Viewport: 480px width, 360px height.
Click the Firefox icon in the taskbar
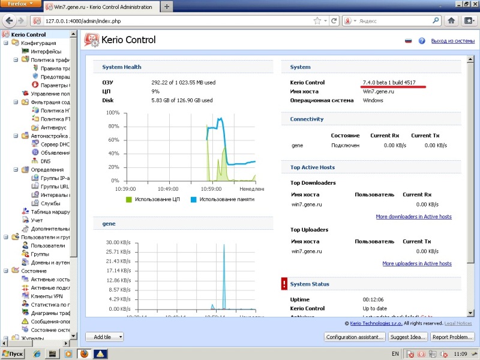click(84, 354)
